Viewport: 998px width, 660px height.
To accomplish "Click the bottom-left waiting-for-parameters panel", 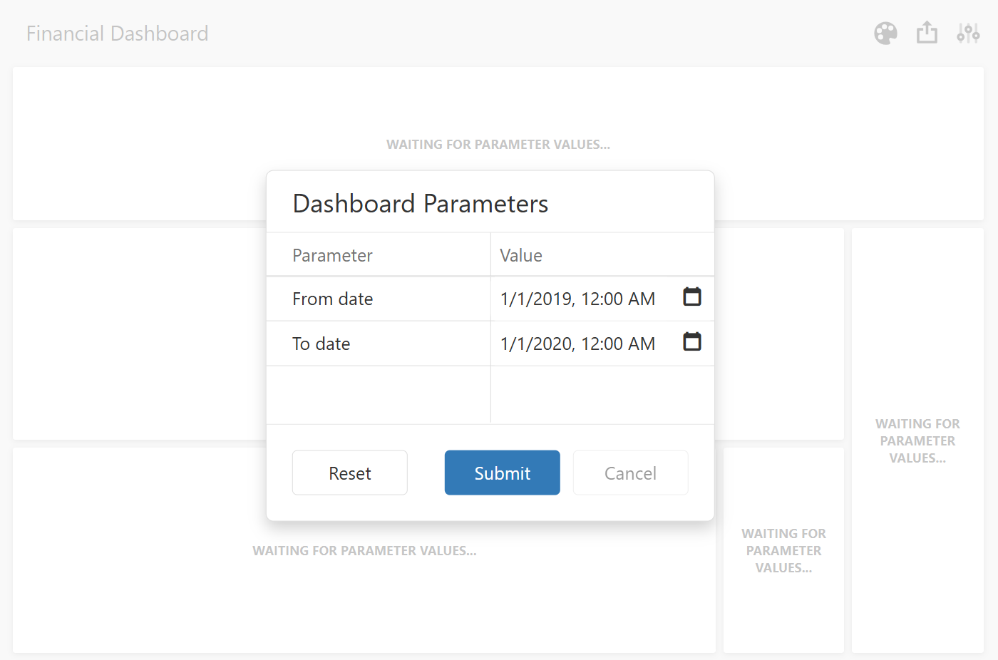I will pyautogui.click(x=365, y=550).
